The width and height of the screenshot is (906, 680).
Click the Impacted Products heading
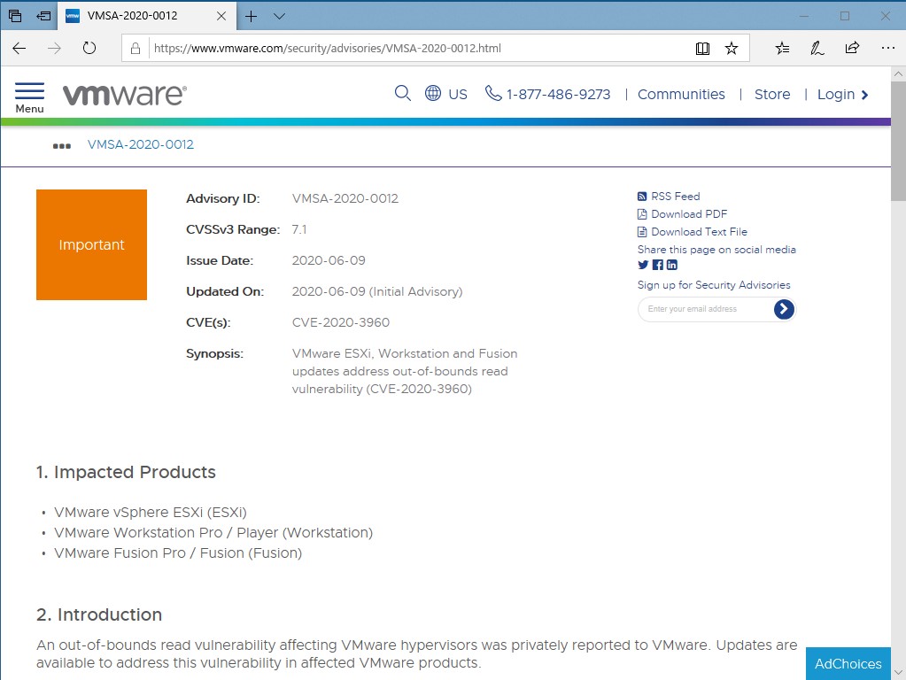click(x=126, y=472)
